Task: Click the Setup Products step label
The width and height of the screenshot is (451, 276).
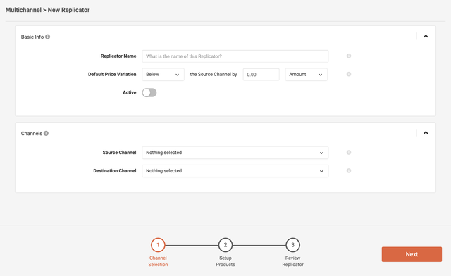Action: 225,261
